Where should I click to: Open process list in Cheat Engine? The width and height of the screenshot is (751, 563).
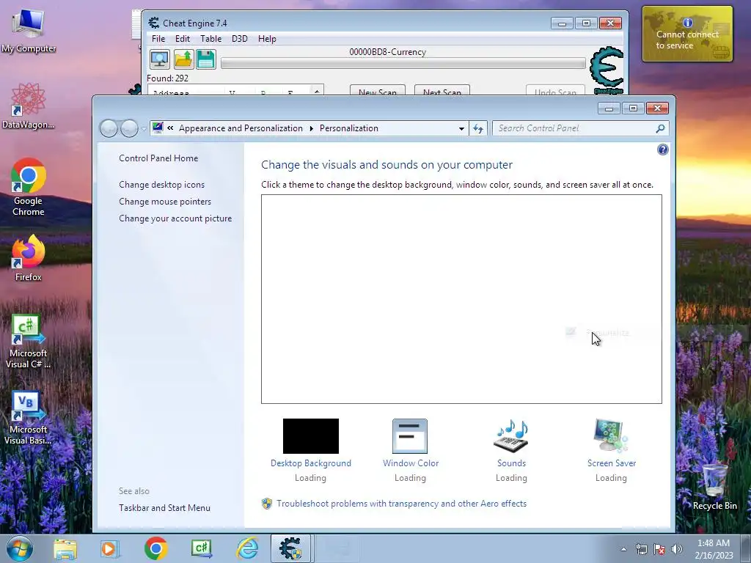coord(159,59)
